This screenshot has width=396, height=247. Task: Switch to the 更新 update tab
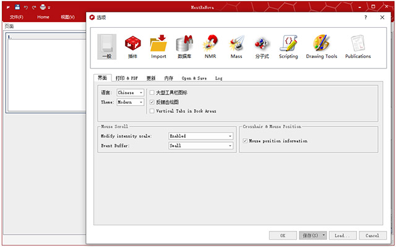point(151,78)
